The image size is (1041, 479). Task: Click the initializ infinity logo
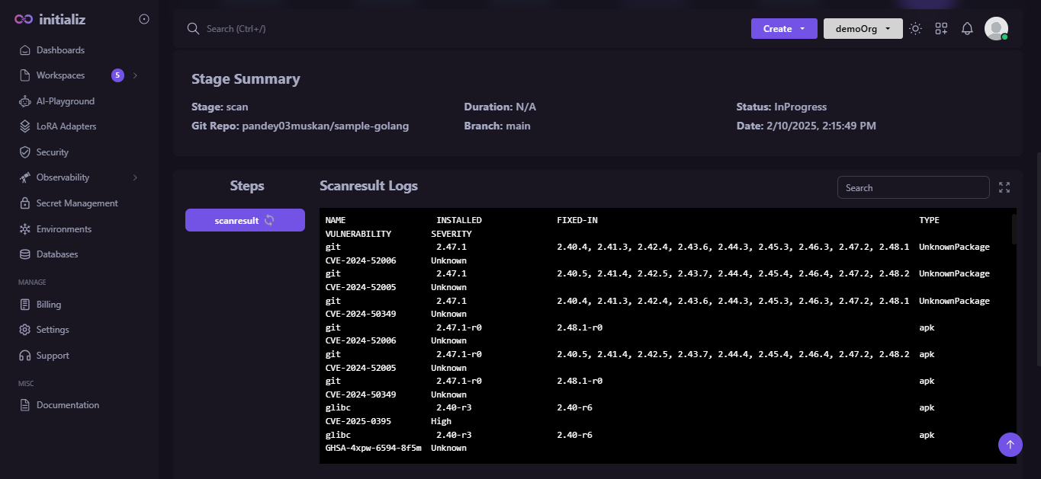coord(24,20)
